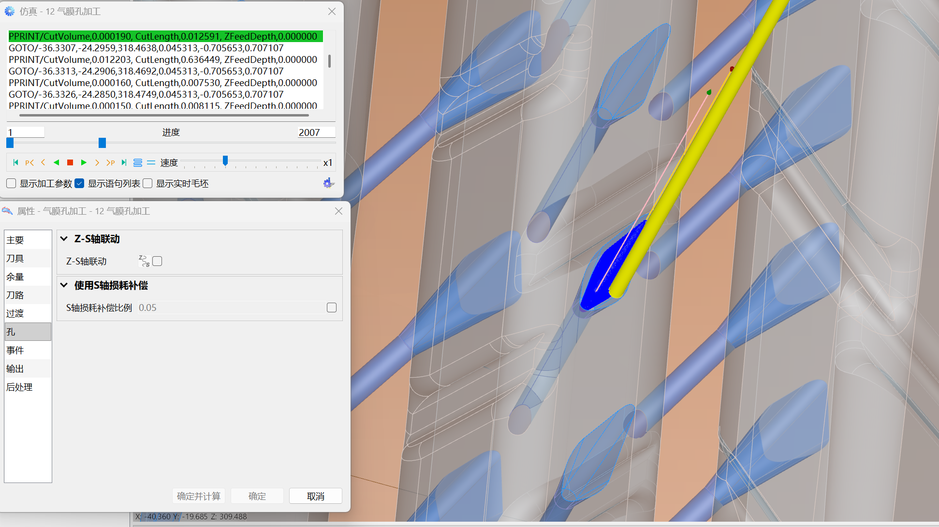Click the speed slider handle
Viewport: 939px width, 527px height.
click(x=225, y=161)
